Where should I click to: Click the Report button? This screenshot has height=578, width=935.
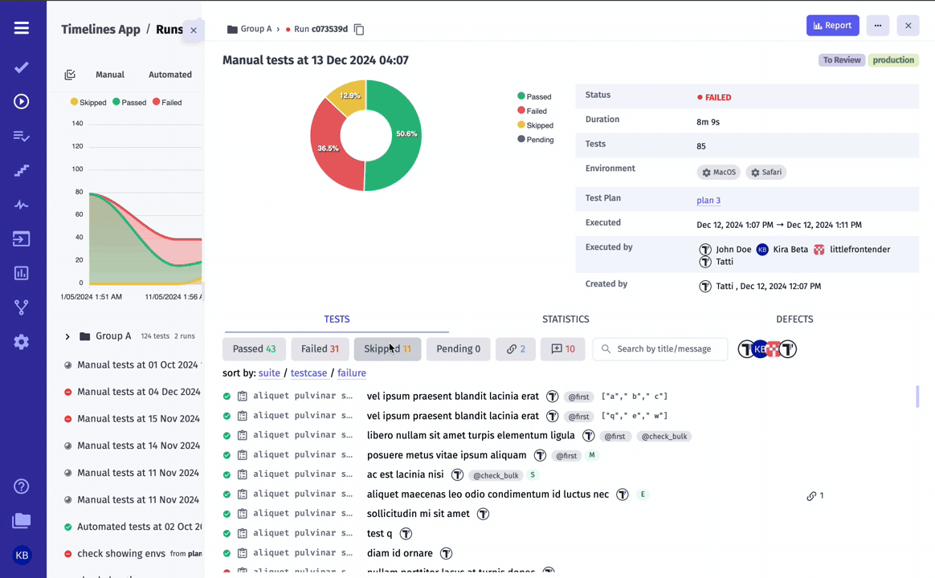pos(832,26)
